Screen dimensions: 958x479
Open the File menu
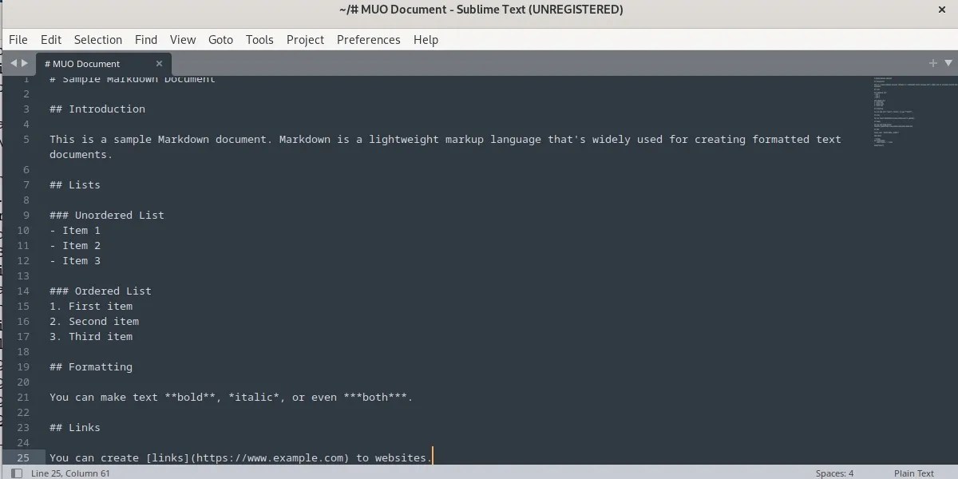click(x=18, y=39)
